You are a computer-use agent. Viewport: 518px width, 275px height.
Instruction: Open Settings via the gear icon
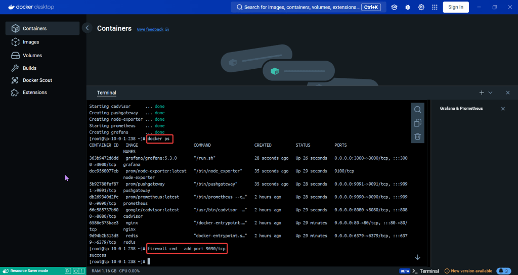pos(421,7)
